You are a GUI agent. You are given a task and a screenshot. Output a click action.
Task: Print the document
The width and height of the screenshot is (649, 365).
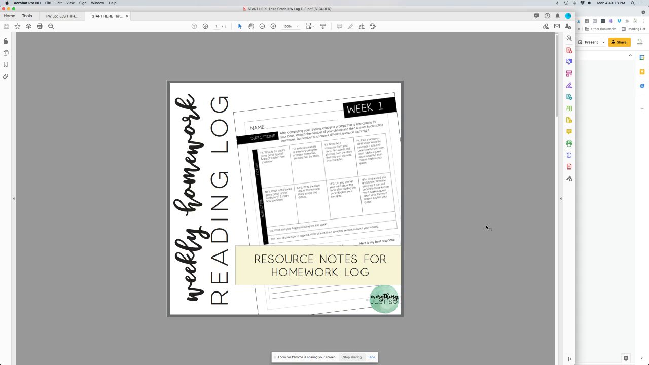pyautogui.click(x=40, y=26)
